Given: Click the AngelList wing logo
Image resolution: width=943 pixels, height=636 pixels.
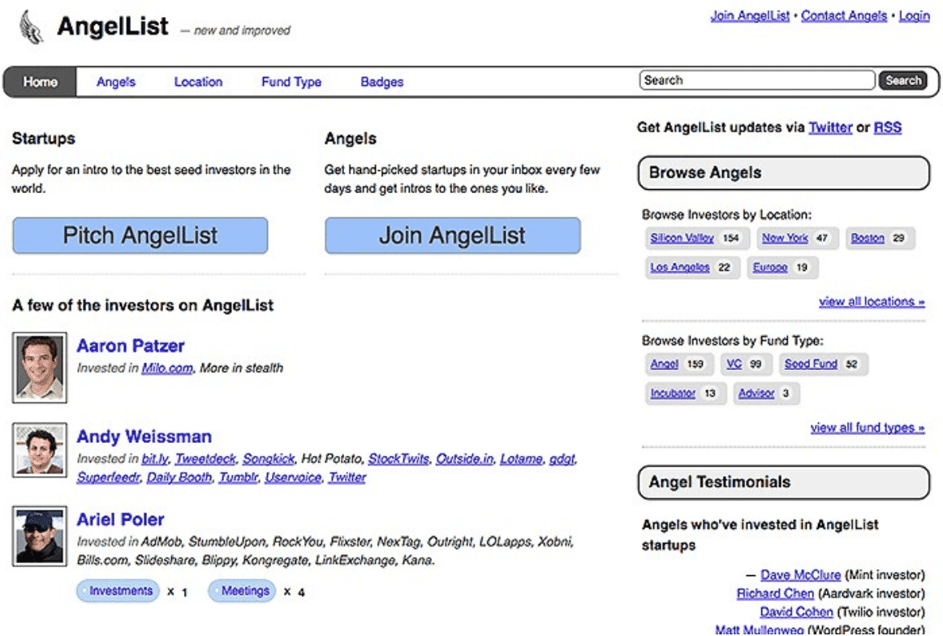Looking at the screenshot, I should pos(28,26).
